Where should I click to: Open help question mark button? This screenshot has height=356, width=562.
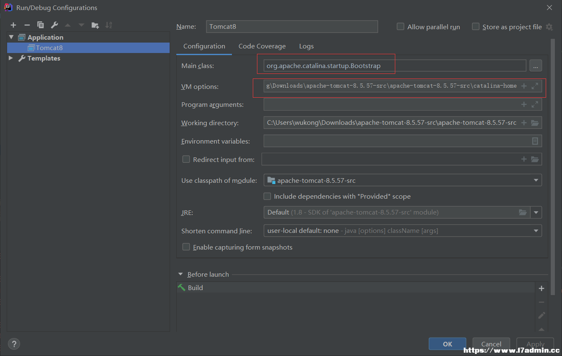(14, 344)
